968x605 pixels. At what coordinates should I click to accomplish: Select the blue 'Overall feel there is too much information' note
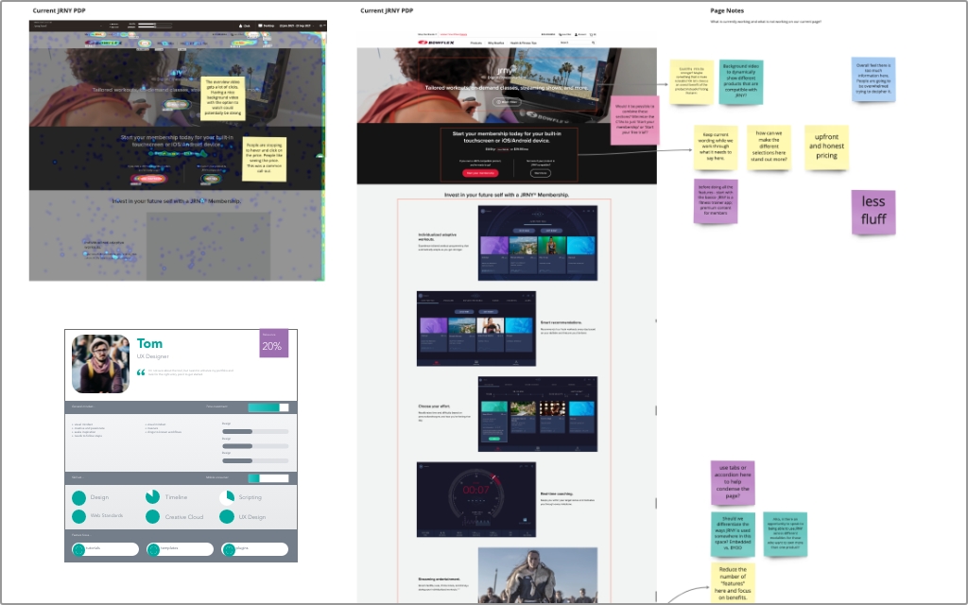(x=873, y=79)
